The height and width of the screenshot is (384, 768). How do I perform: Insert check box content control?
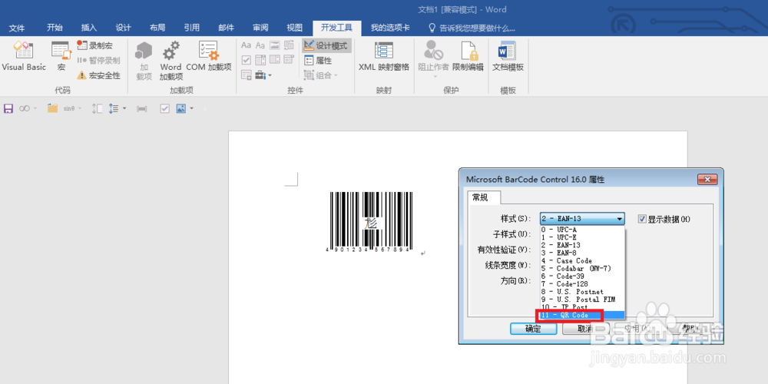click(247, 60)
